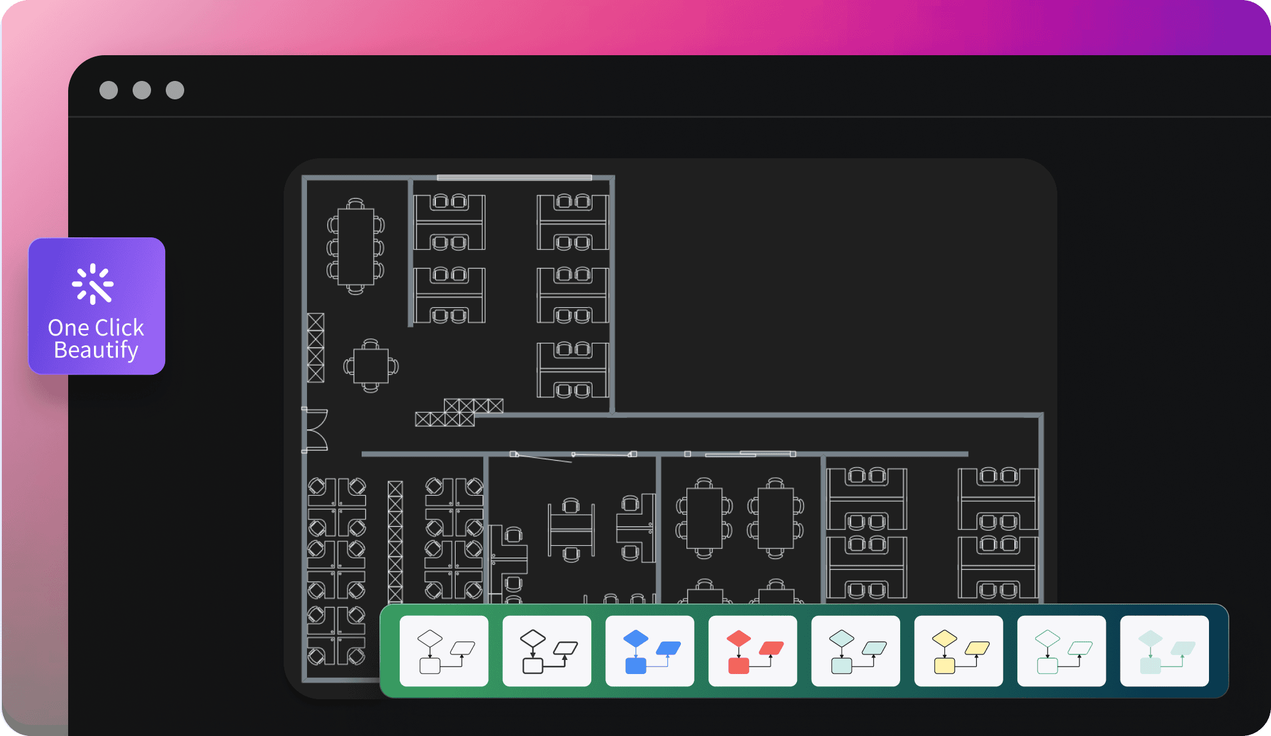
Task: Apply the blue filled flowchart theme
Action: point(650,650)
